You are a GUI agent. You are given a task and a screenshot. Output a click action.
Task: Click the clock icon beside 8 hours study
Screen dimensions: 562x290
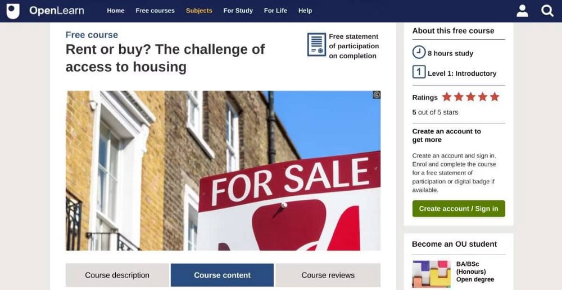coord(419,52)
